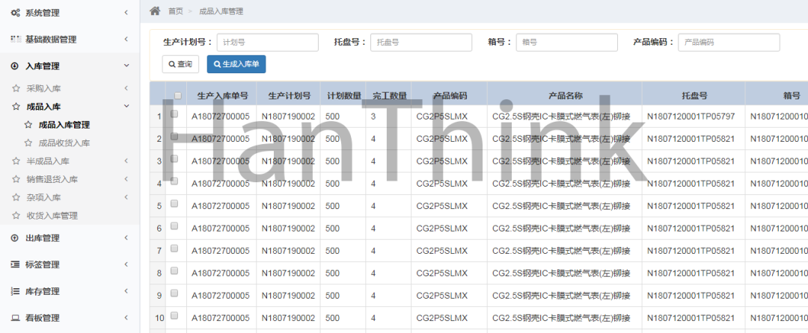Image resolution: width=808 pixels, height=333 pixels.
Task: Click the laptop icon beside 看板管理
Action: (15, 318)
